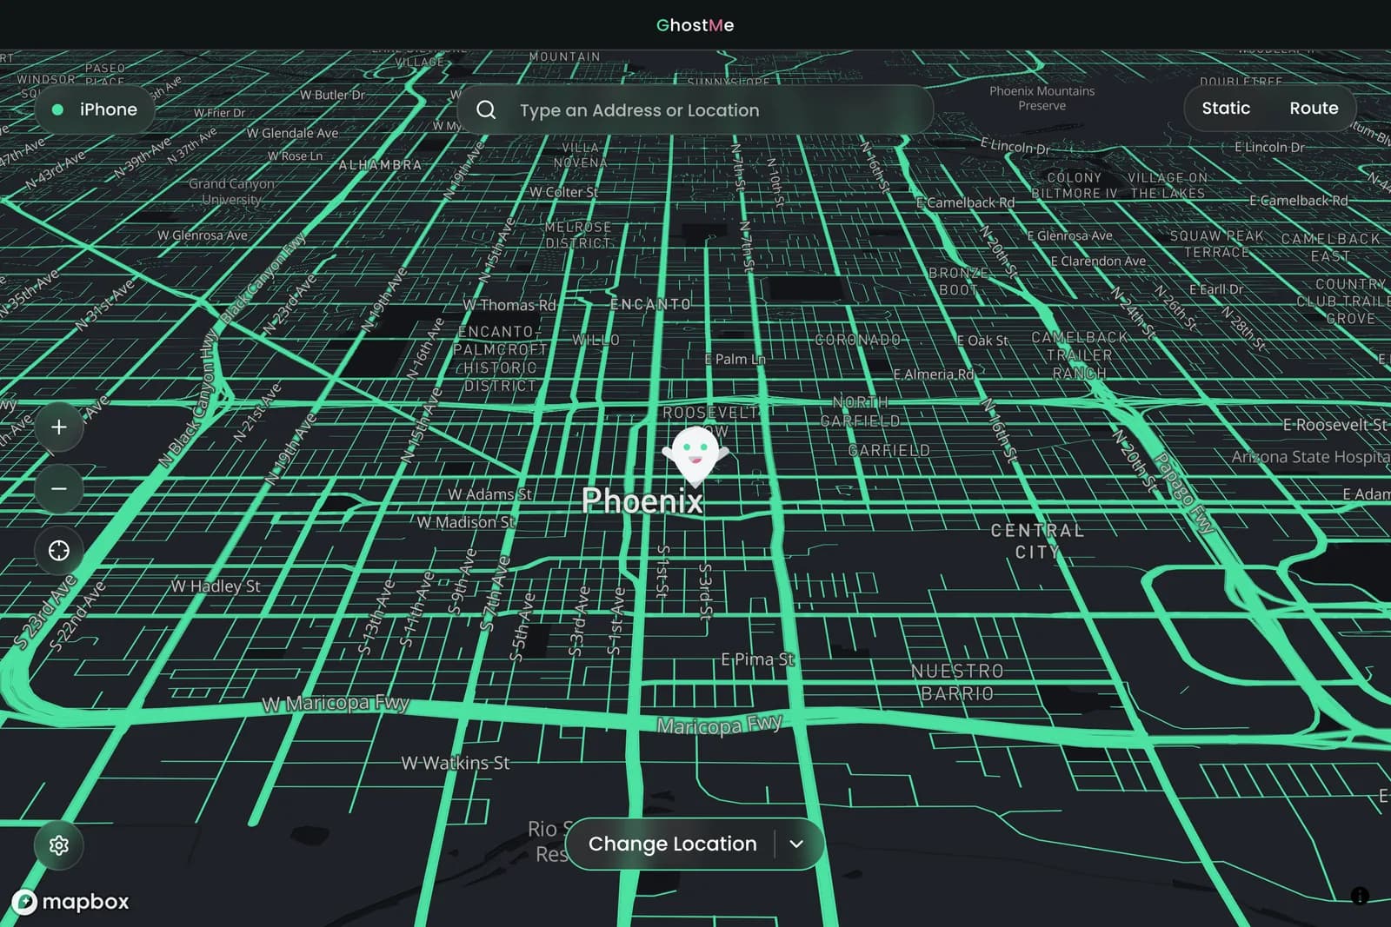This screenshot has width=1391, height=927.
Task: Focus the address or location search field
Action: click(x=695, y=109)
